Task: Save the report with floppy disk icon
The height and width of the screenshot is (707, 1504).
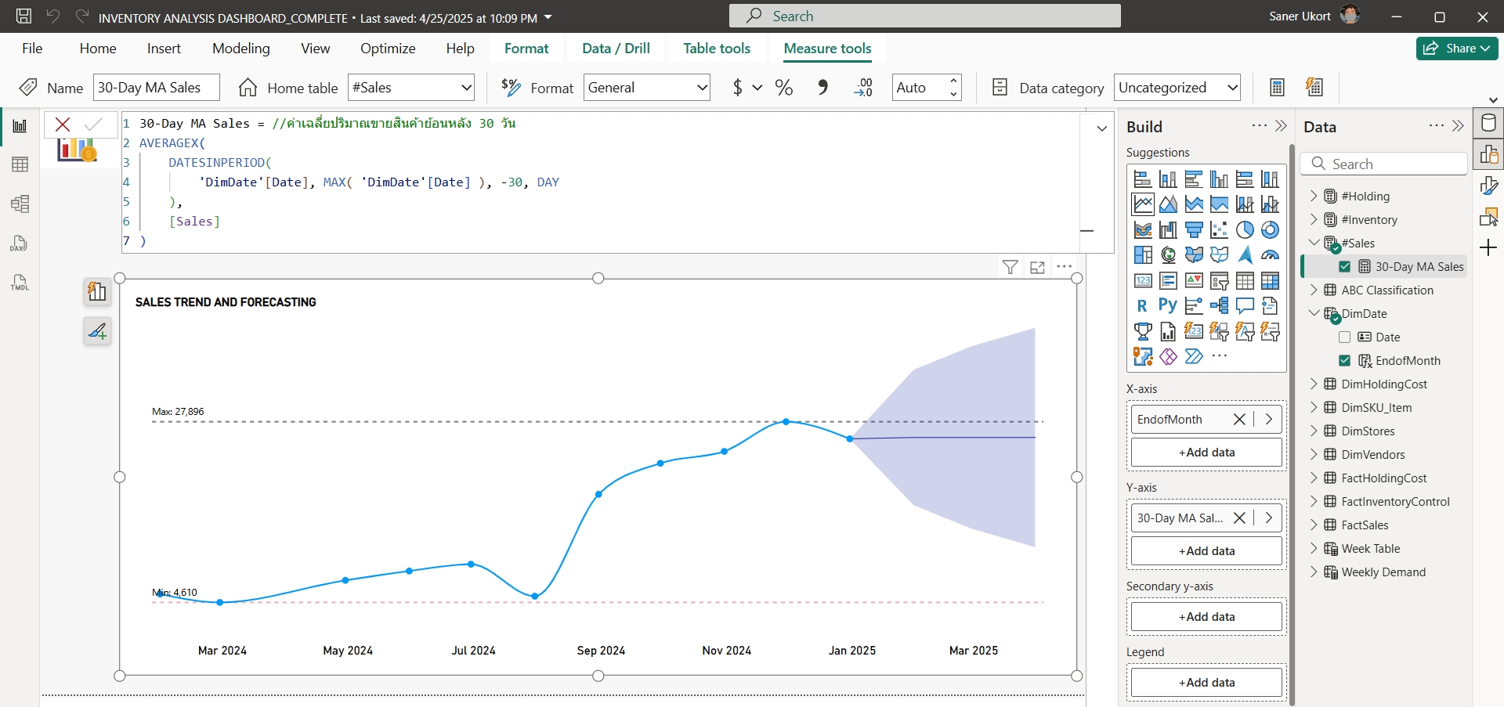Action: pyautogui.click(x=23, y=16)
